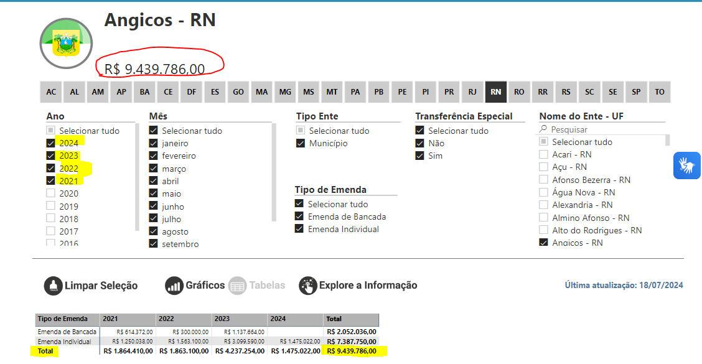Uncheck the Emenda Individual checkbox
This screenshot has width=702, height=364.
tap(299, 229)
